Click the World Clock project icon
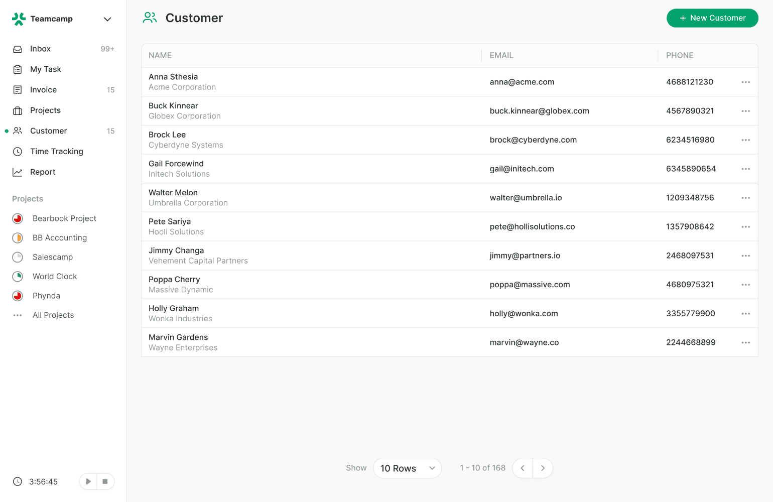The image size is (773, 502). 18,277
